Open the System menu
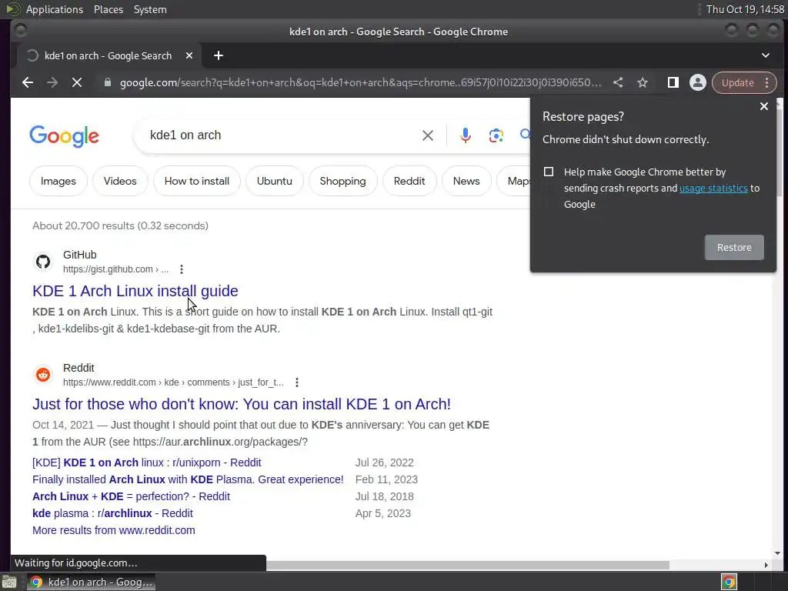 click(150, 9)
